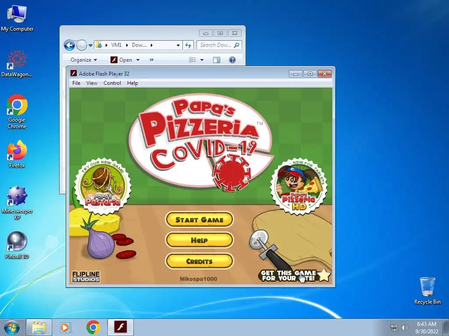Close the Explorer window
449x336 pixels.
(235, 33)
